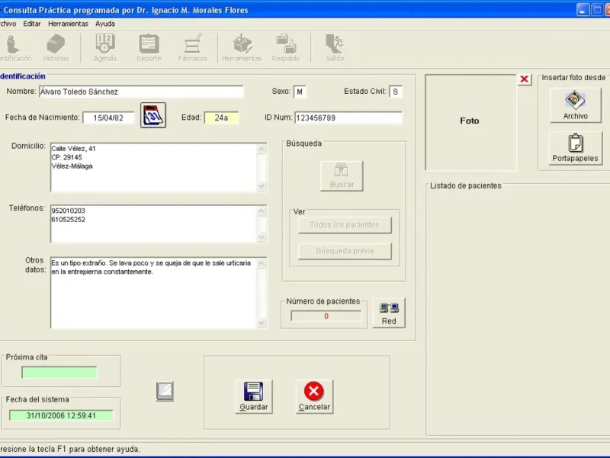Viewport: 610px width, 458px height.
Task: Click the ID Num input field
Action: pos(348,118)
